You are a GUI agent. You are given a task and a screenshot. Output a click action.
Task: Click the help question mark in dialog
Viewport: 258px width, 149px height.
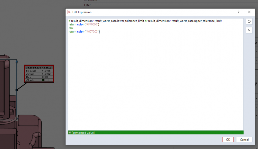pos(238,12)
